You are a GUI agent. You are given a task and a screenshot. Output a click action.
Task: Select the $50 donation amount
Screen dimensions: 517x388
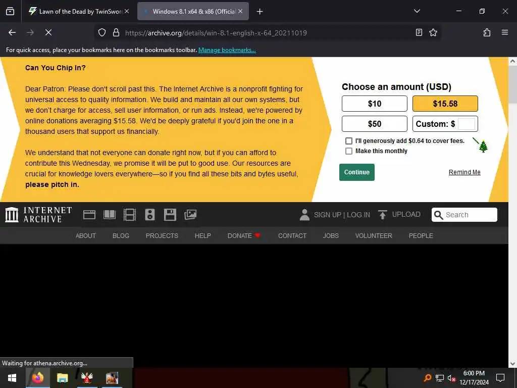pos(375,124)
